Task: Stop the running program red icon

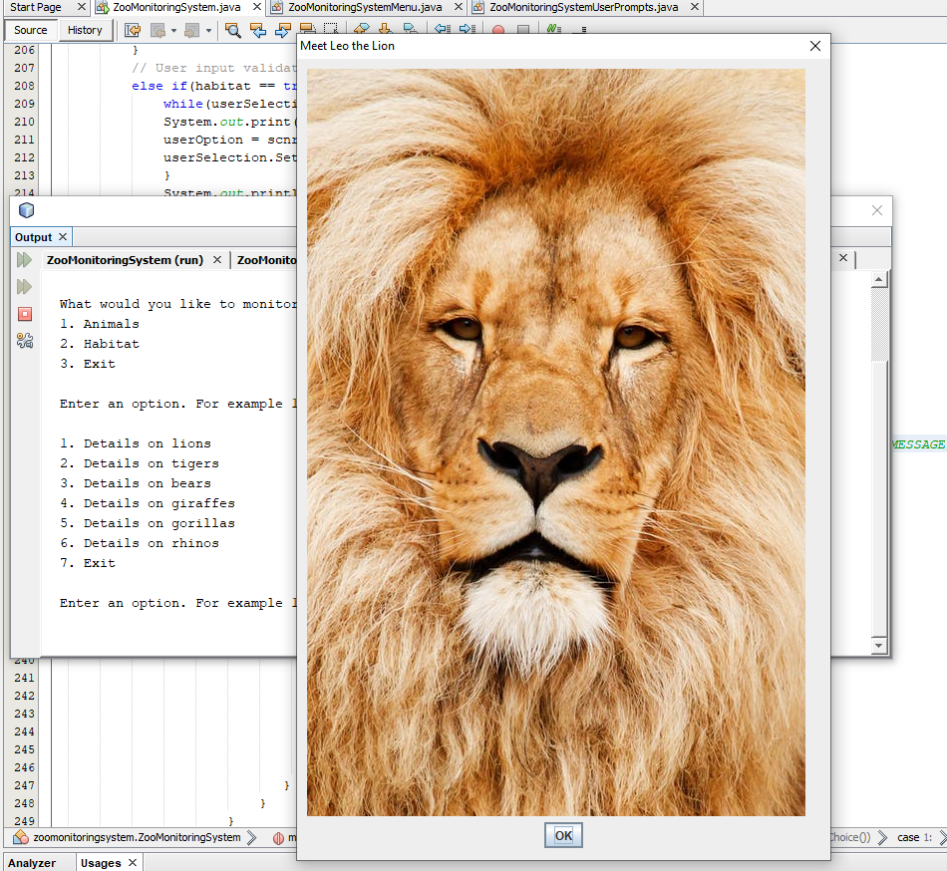Action: [x=24, y=314]
